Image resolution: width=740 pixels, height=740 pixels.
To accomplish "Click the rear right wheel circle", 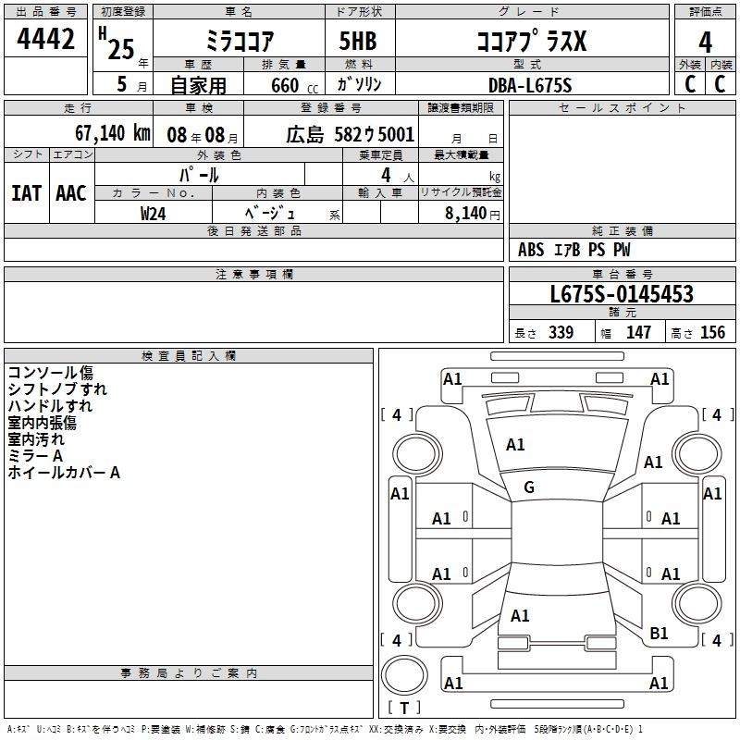I will pyautogui.click(x=697, y=603).
